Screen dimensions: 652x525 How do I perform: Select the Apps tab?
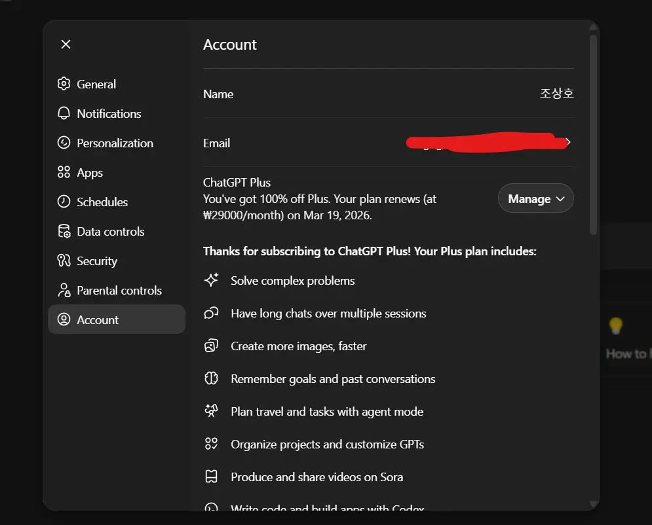117,172
